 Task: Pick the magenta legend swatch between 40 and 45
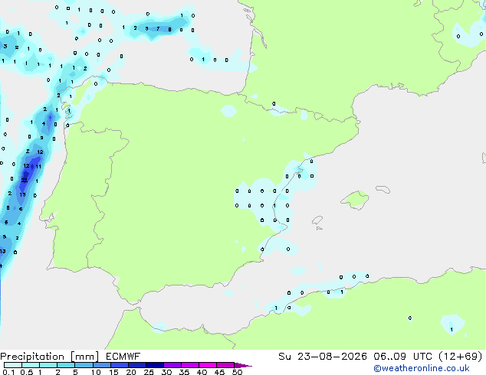[x=208, y=365]
